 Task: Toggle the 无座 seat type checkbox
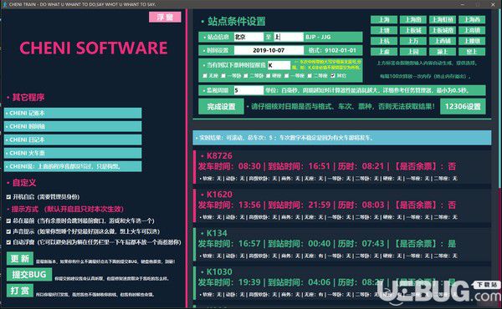[205, 76]
